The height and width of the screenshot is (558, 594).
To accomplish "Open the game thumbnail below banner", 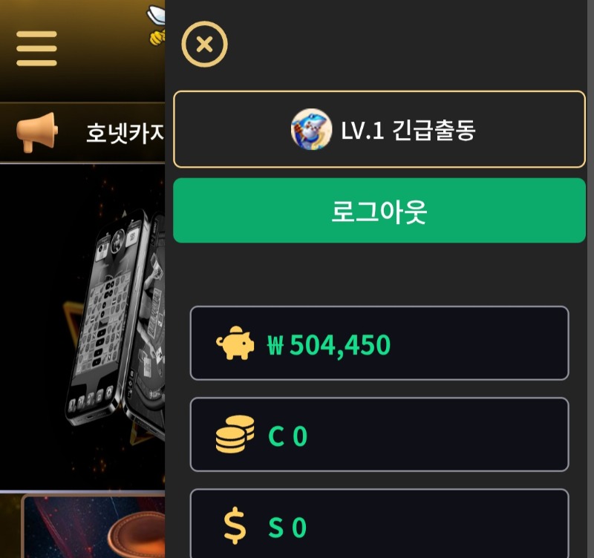I will click(x=94, y=526).
